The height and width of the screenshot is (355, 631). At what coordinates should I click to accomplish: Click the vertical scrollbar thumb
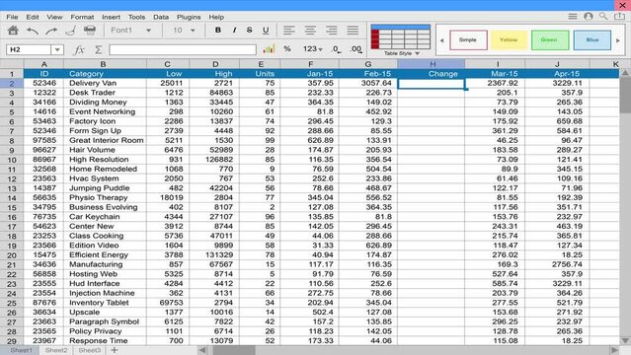pos(625,96)
